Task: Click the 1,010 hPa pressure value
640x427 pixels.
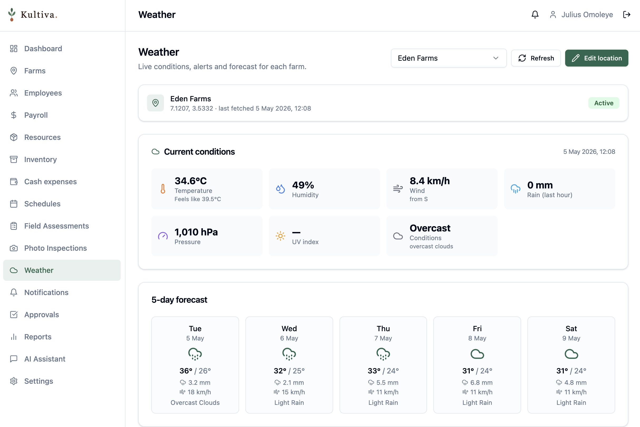Action: pos(196,232)
